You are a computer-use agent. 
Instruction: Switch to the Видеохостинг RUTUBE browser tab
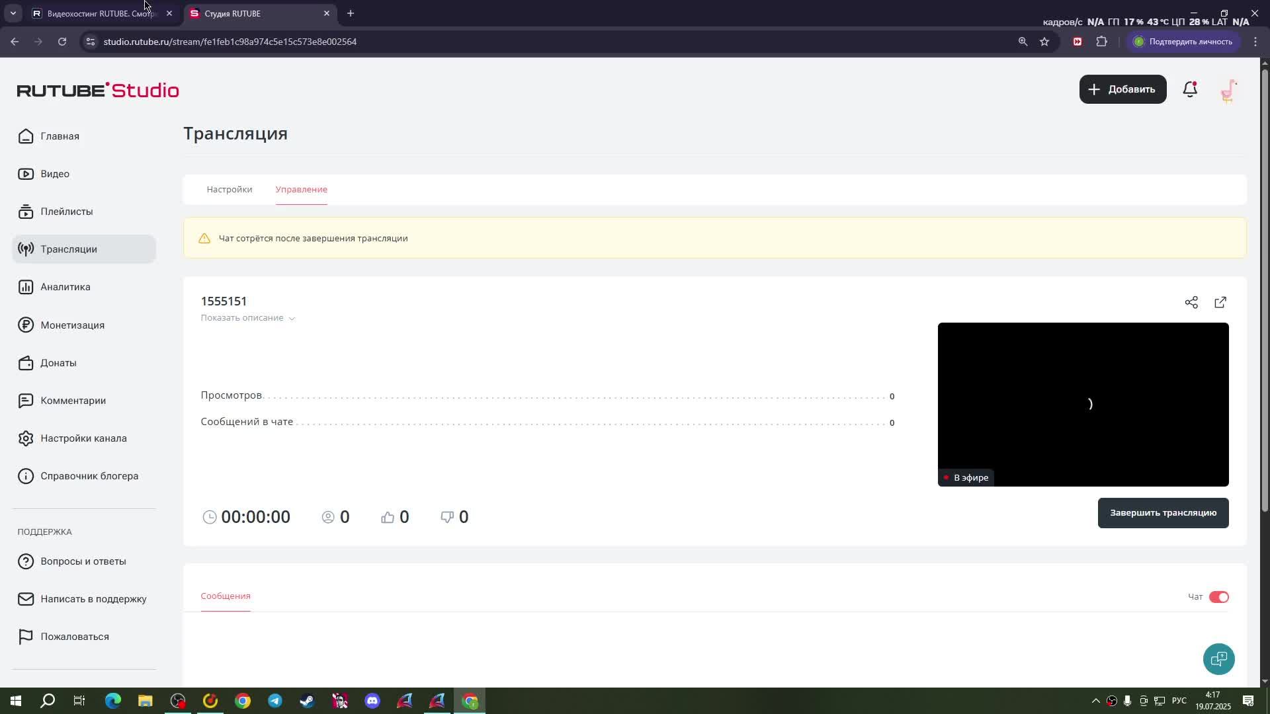click(103, 13)
